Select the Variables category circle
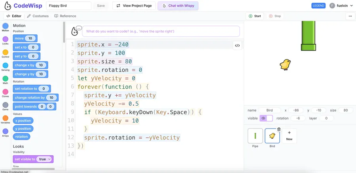This screenshot has height=173, width=356. (x=6, y=118)
